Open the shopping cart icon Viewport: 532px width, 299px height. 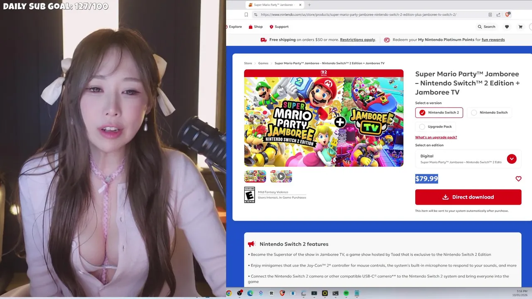tap(520, 27)
